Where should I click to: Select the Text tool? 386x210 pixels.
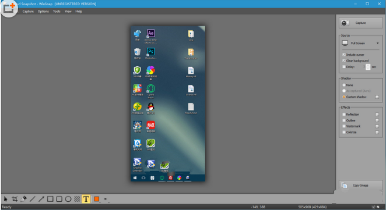pos(86,199)
